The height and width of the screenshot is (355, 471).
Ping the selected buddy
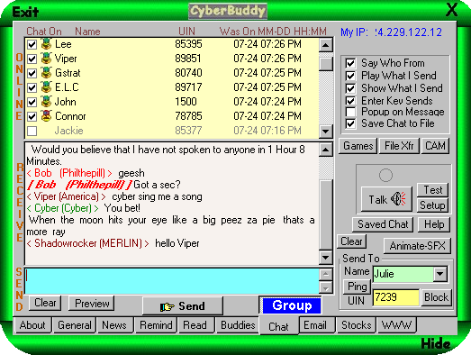pos(357,287)
